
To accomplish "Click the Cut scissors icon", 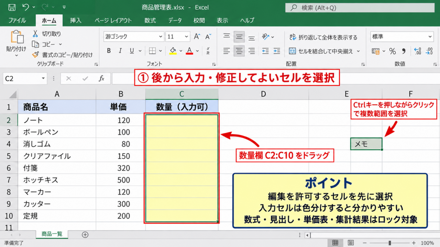I will (35, 34).
